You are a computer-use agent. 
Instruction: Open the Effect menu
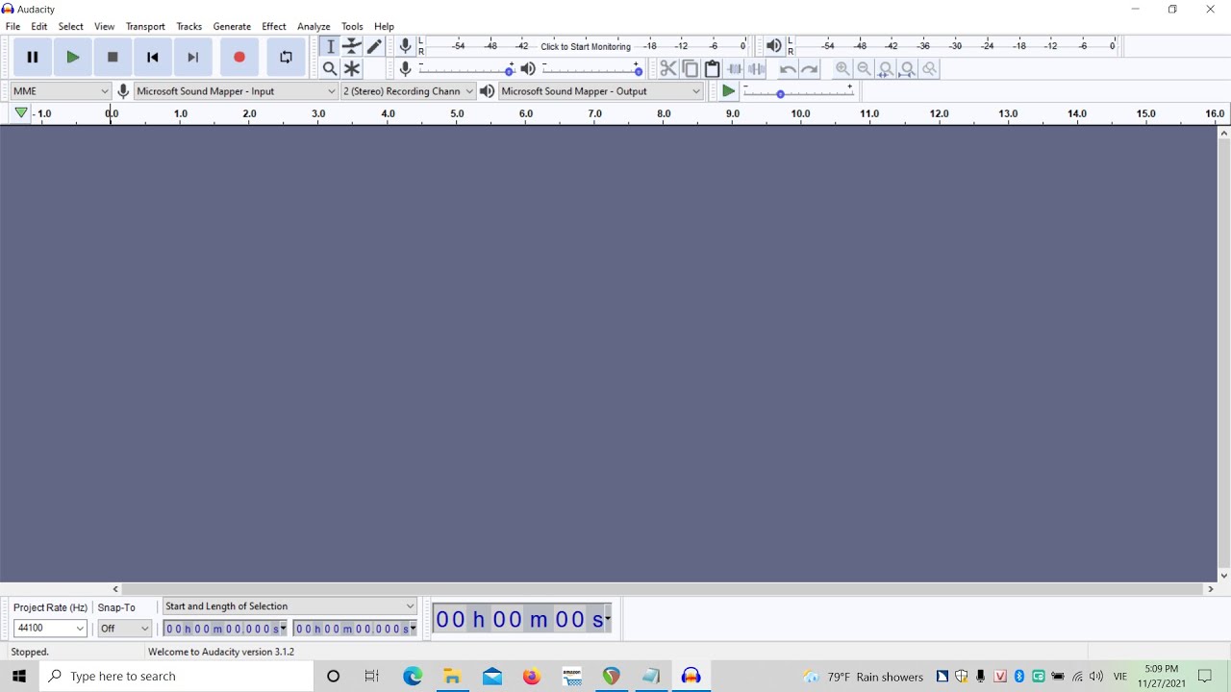tap(274, 26)
